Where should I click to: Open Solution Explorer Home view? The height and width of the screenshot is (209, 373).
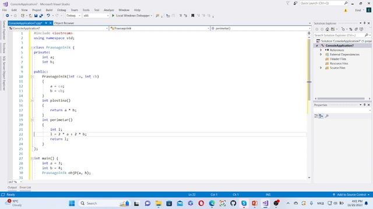(328, 29)
